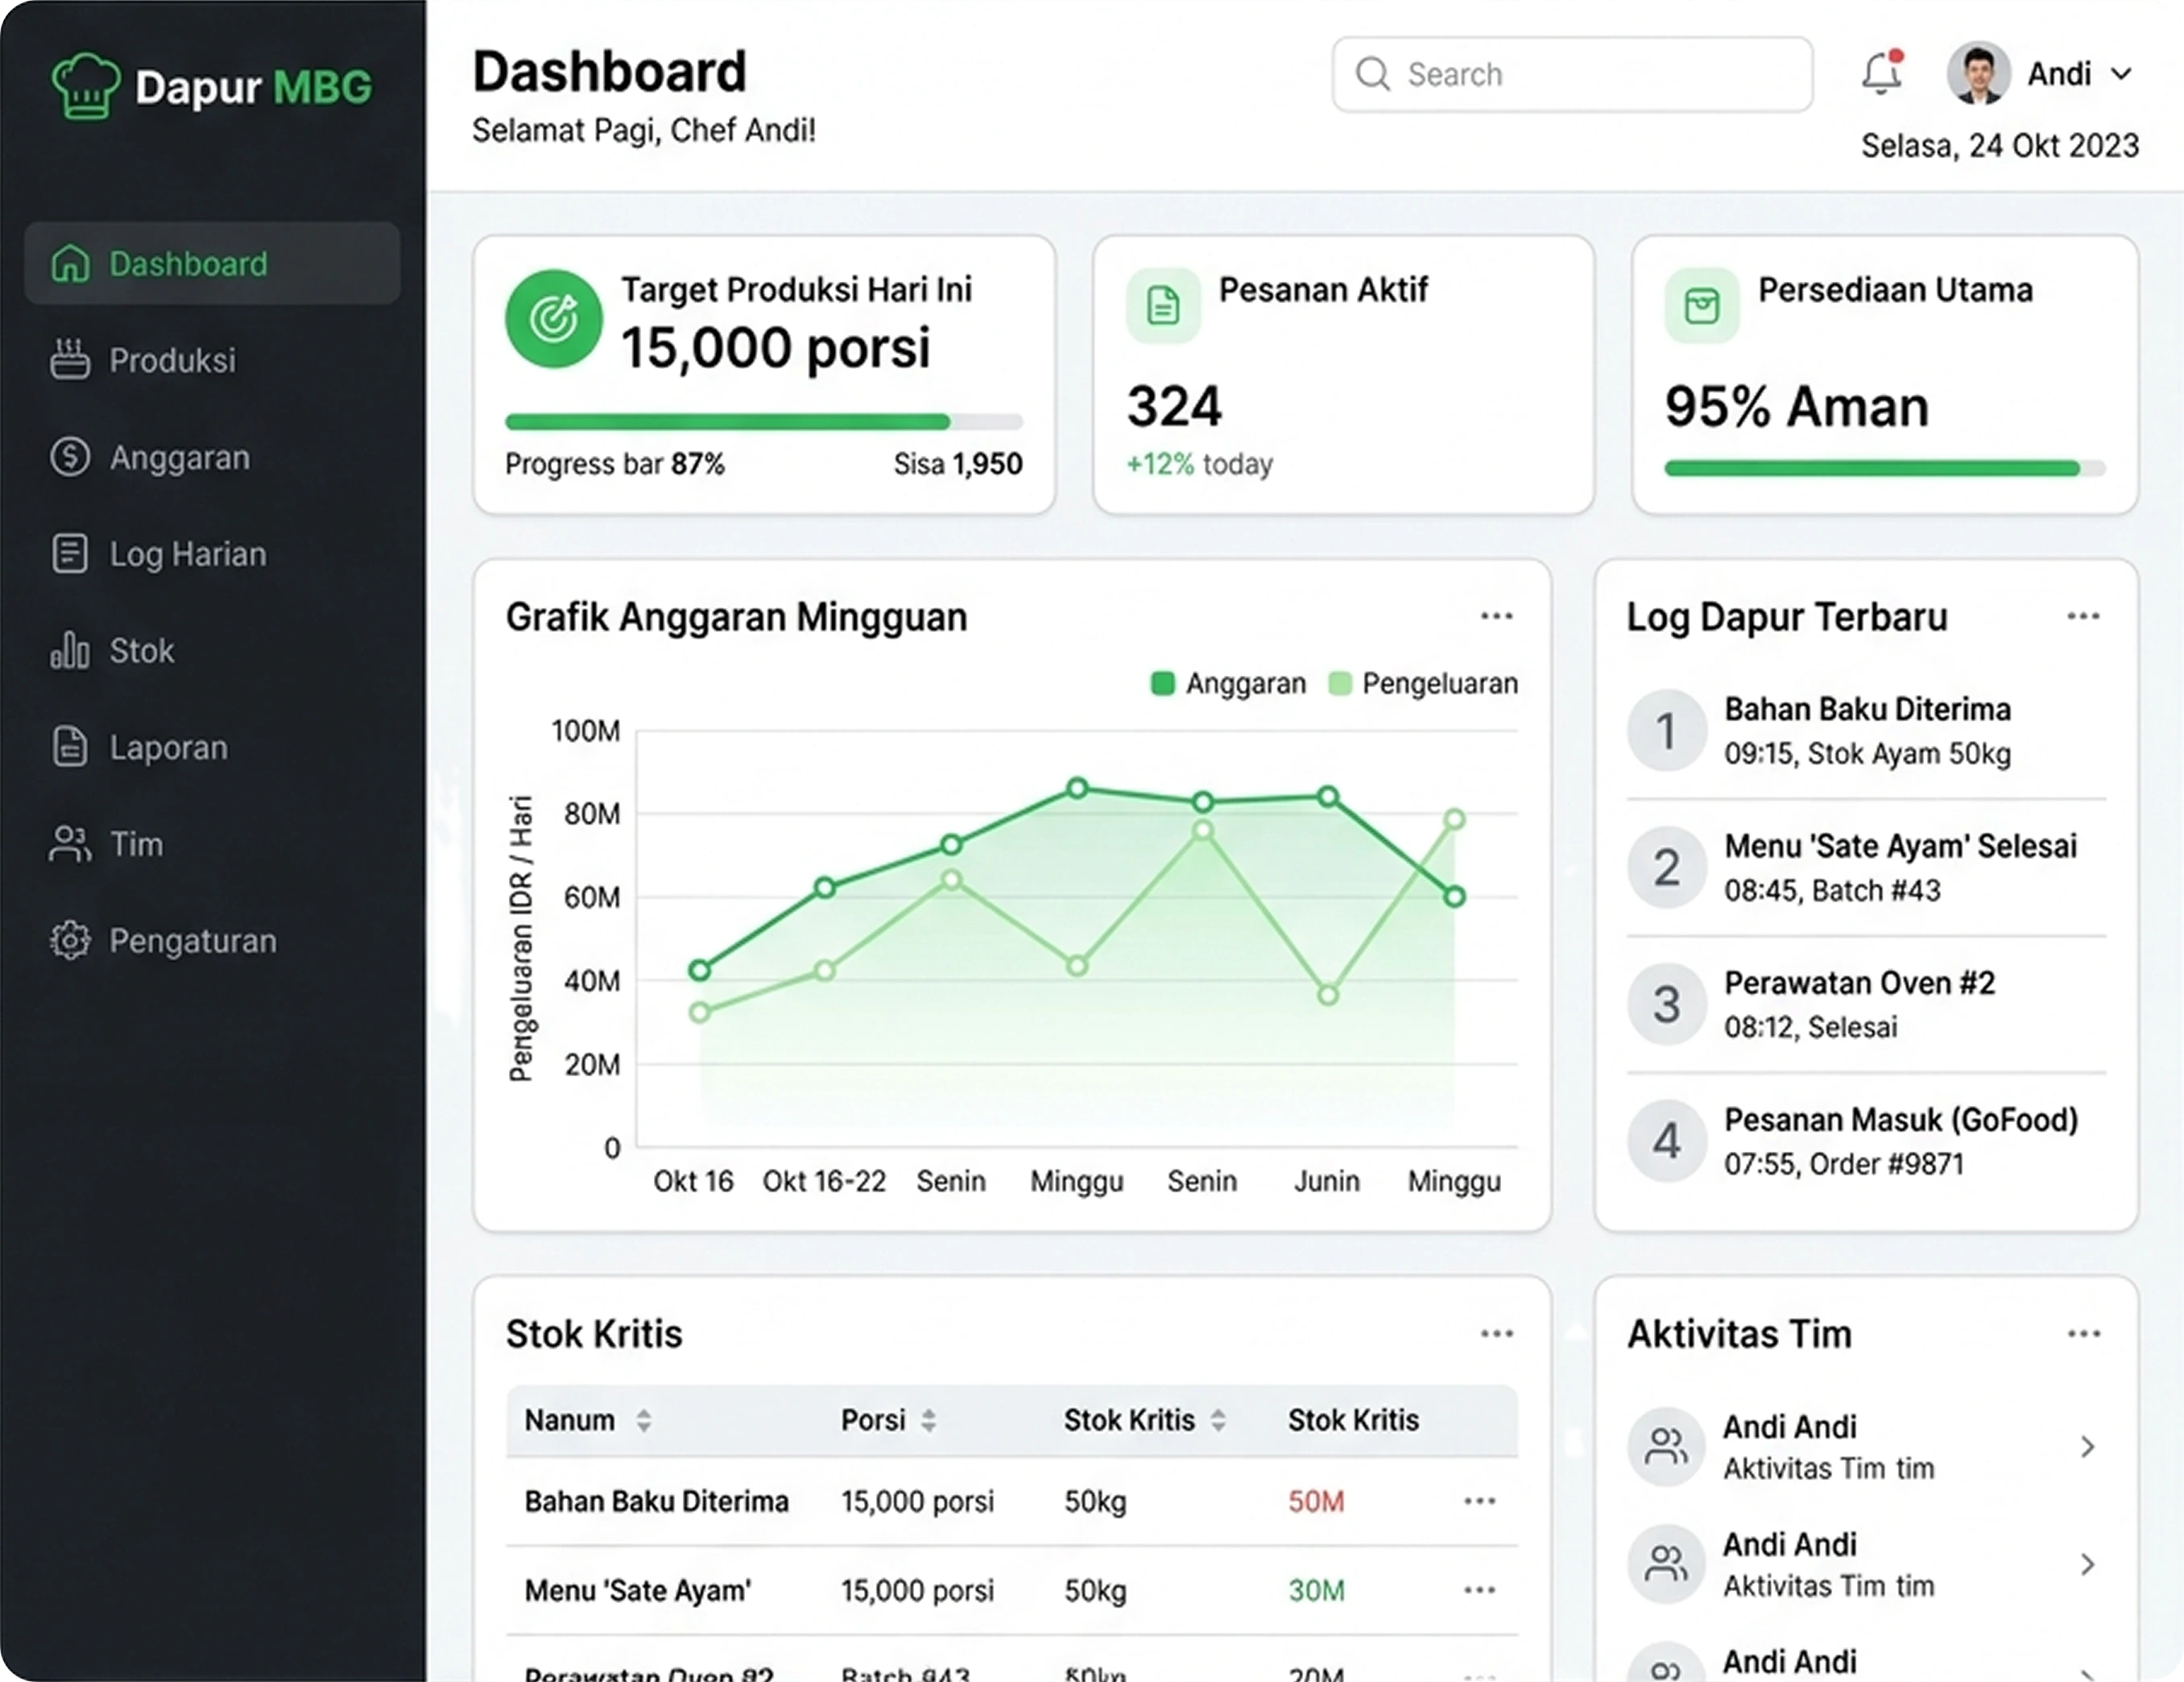Go to Log Harian menu item
Viewport: 2184px width, 1682px height.
(x=212, y=553)
